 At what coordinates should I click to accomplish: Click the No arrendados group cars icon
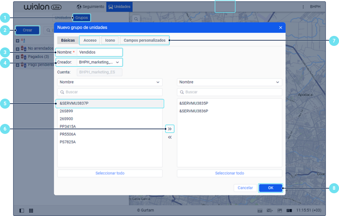click(x=24, y=48)
